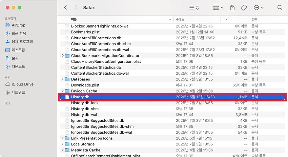Select the History.db file icon
Viewport: 288px width, 157px height.
[67, 97]
